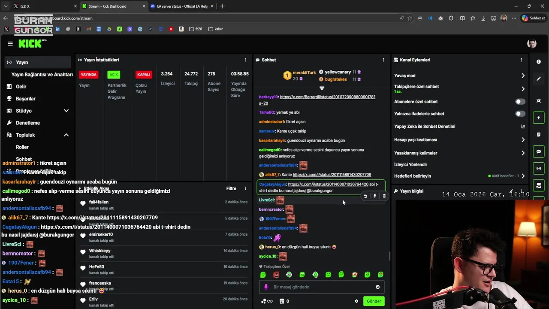Toggle Yalnızca ifadelerle sohbet switch

(x=520, y=114)
